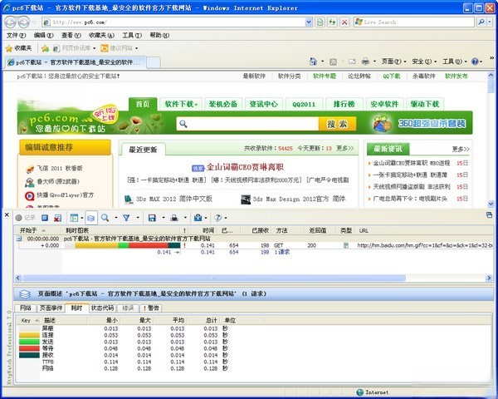
Task: Click the pc6 site search input field
Action: [247, 124]
